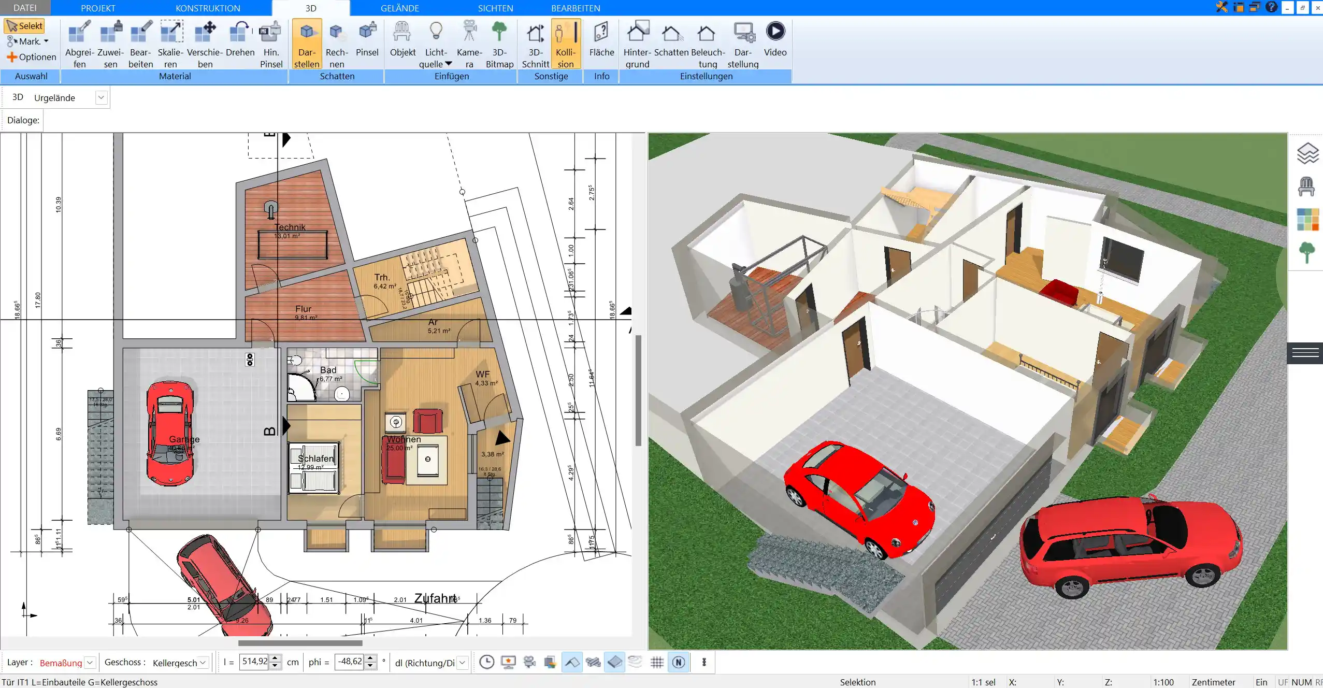Switch to the SICHTEN tab
1323x688 pixels.
tap(495, 8)
